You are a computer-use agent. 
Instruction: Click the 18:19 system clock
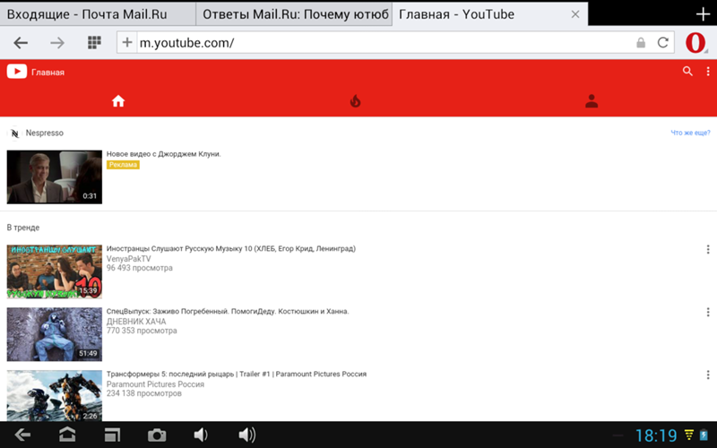click(x=656, y=435)
